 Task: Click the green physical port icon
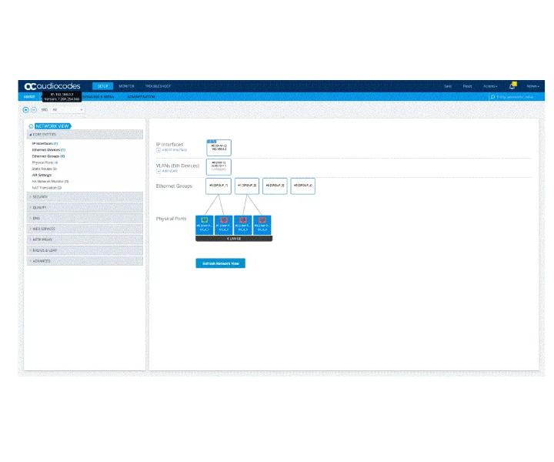point(204,220)
